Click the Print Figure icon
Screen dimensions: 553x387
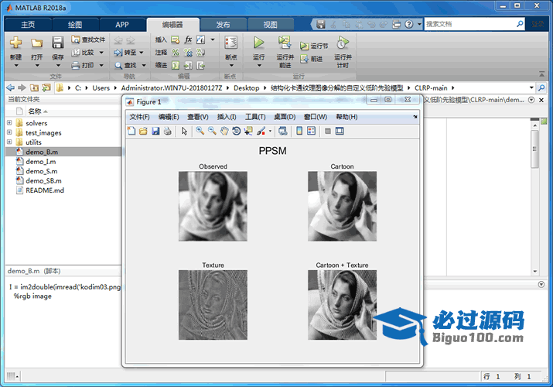pos(167,131)
